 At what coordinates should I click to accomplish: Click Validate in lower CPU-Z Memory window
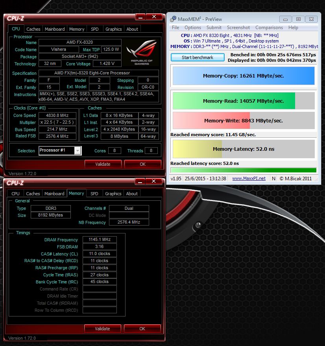point(102,328)
